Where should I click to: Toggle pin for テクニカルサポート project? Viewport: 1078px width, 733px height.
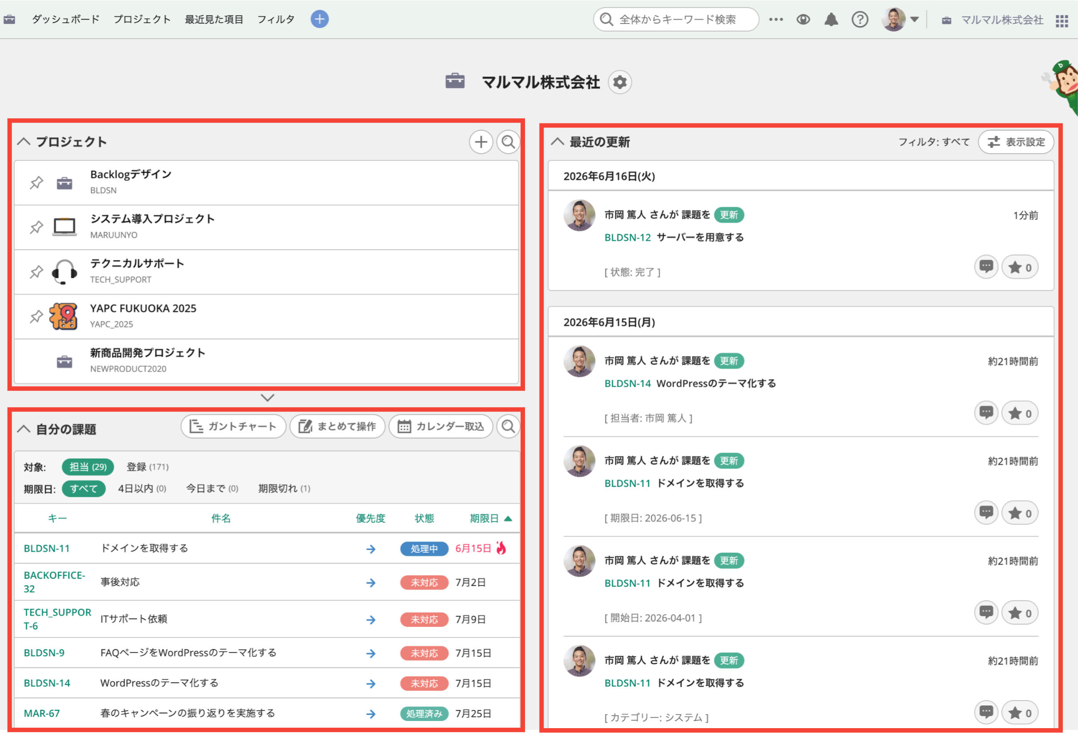pos(37,272)
